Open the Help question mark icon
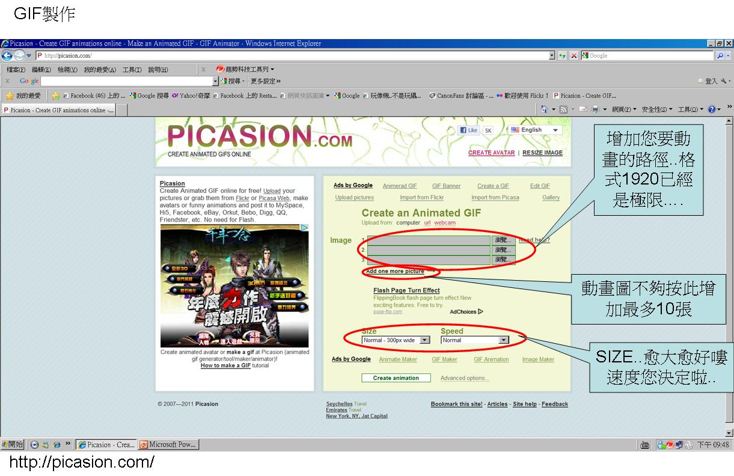Screen dimensions: 734x476 pyautogui.click(x=712, y=109)
